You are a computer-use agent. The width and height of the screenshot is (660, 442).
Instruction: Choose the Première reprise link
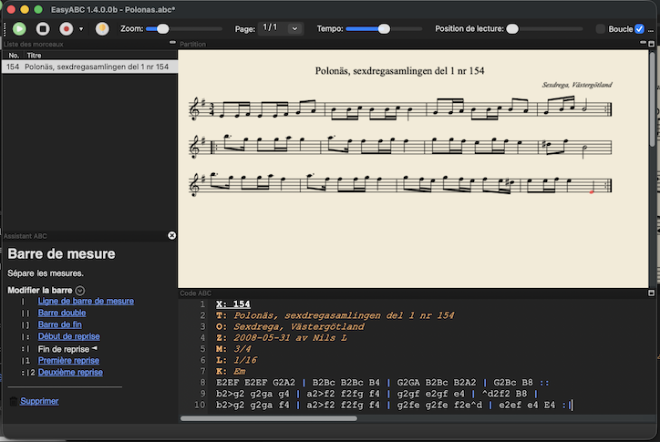tap(68, 360)
